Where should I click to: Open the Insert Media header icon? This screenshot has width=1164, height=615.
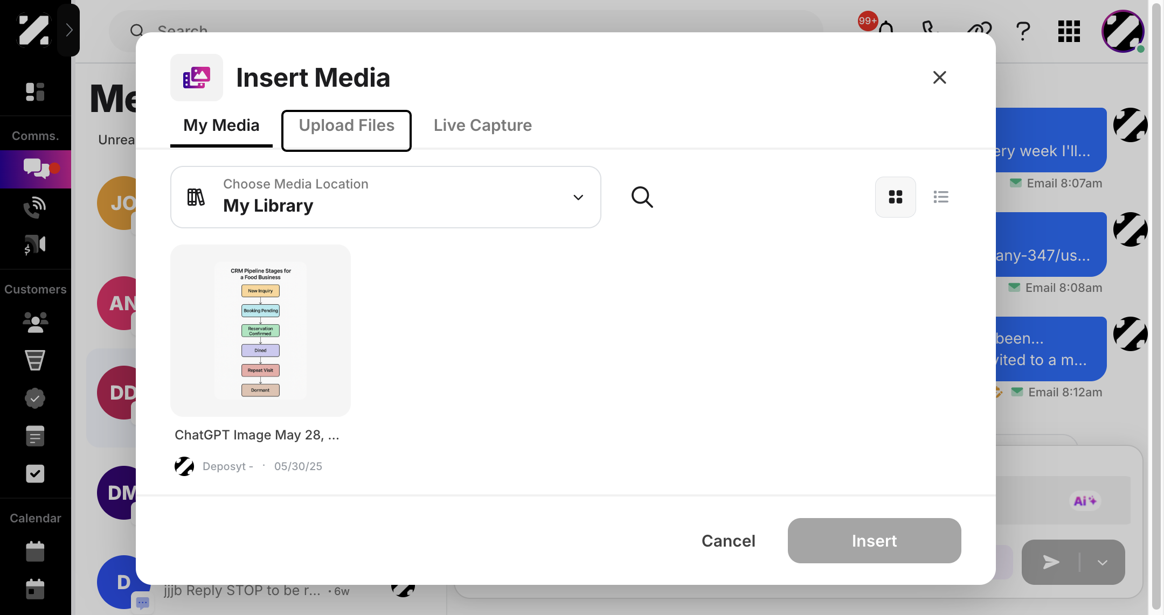pos(197,78)
